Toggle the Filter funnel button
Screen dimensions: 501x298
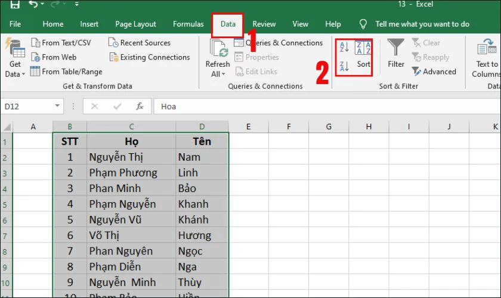(x=396, y=53)
